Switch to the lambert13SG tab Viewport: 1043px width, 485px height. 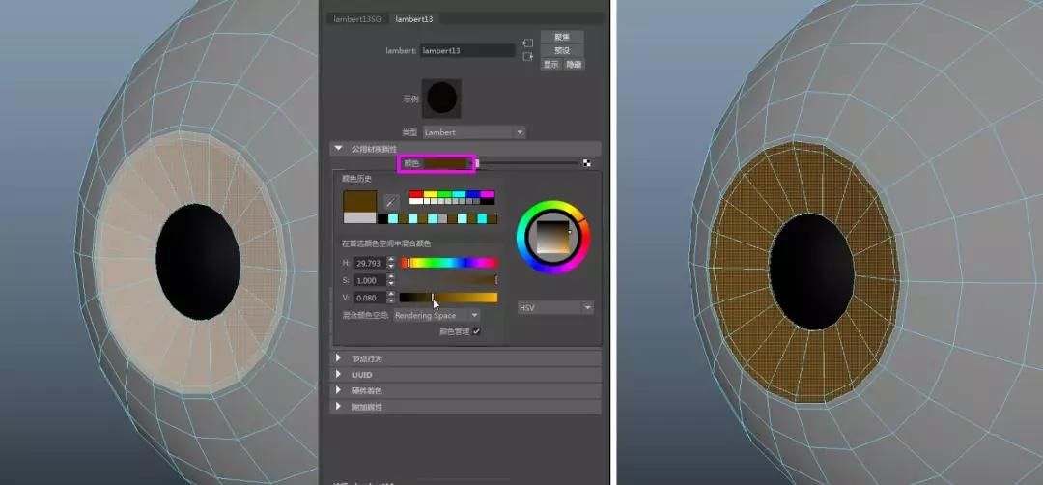point(354,18)
